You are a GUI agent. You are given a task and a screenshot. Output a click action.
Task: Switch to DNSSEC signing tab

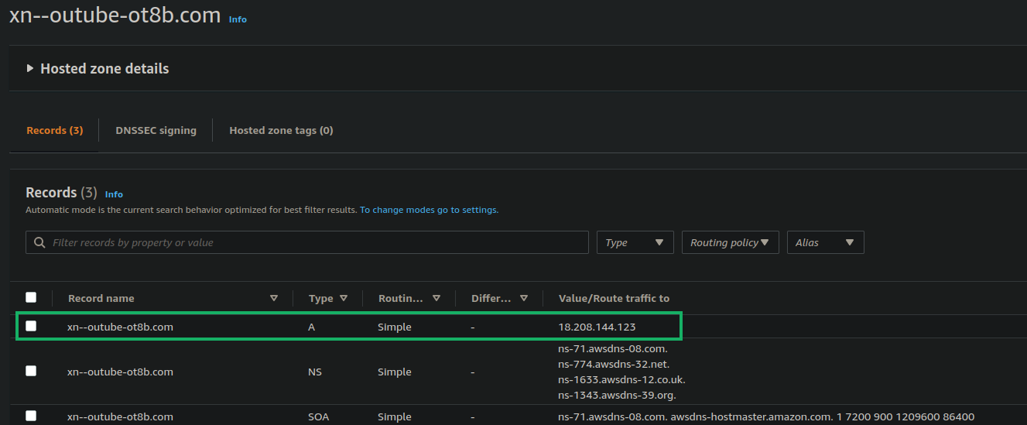point(156,130)
